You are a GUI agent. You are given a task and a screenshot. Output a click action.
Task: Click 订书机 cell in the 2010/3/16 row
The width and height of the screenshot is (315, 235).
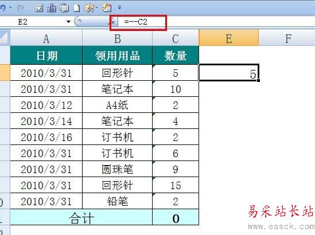point(117,137)
